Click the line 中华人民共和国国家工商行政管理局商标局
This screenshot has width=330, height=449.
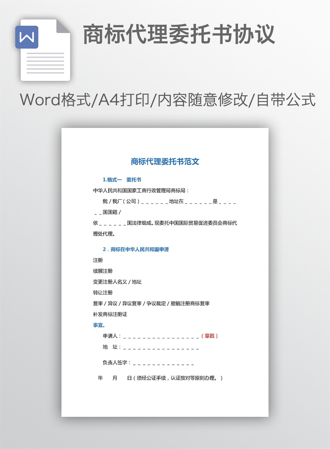coord(141,190)
